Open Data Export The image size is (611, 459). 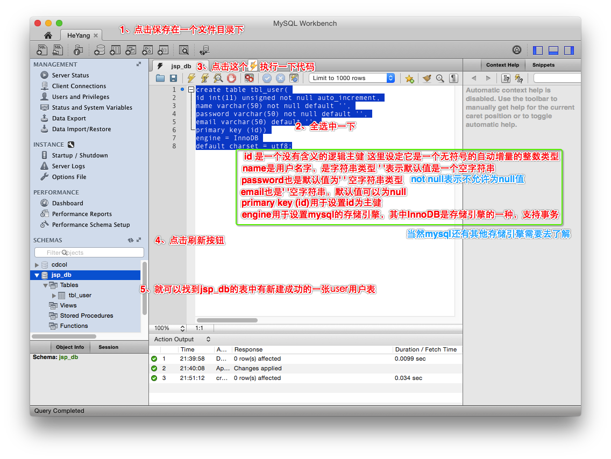69,118
